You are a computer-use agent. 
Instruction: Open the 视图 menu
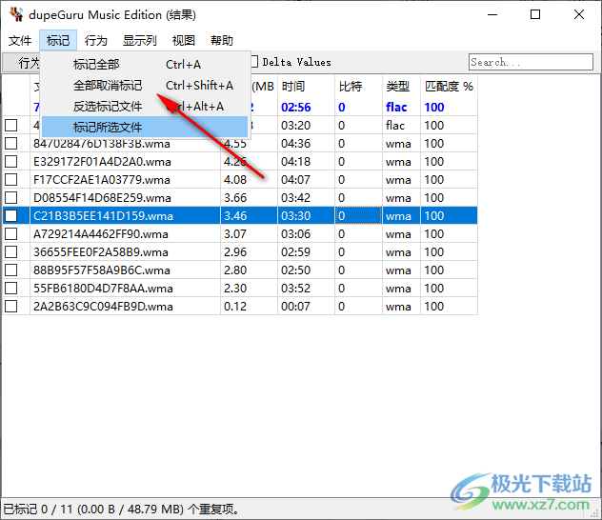184,40
